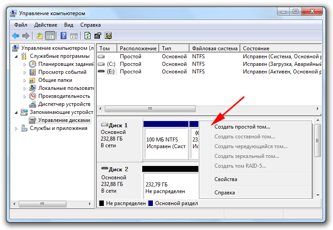Open Device Manager (Диспетчер устройств) in tree
Image resolution: width=333 pixels, height=230 pixels.
click(x=65, y=104)
